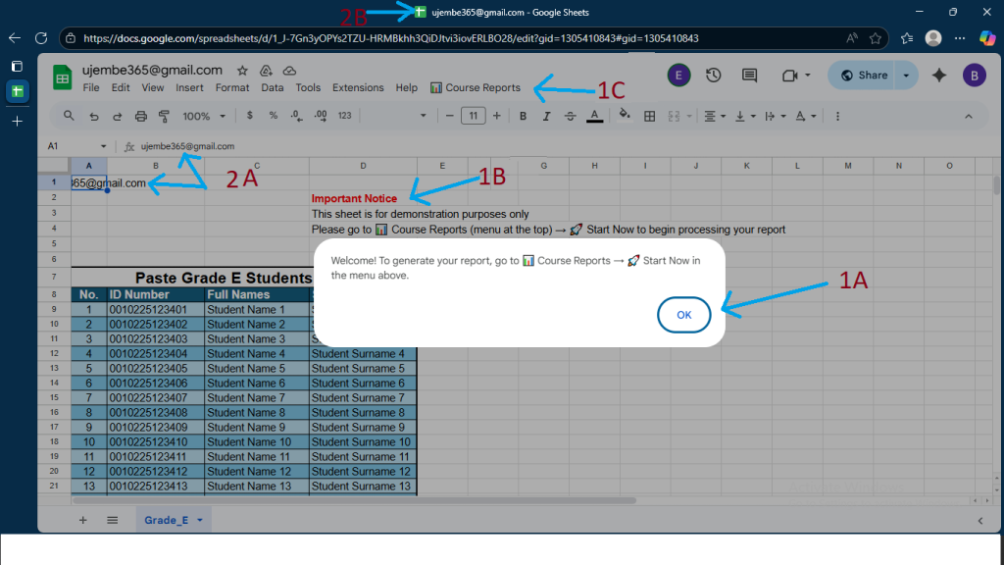Show comments via speech bubble icon
The height and width of the screenshot is (565, 1004).
pyautogui.click(x=750, y=76)
